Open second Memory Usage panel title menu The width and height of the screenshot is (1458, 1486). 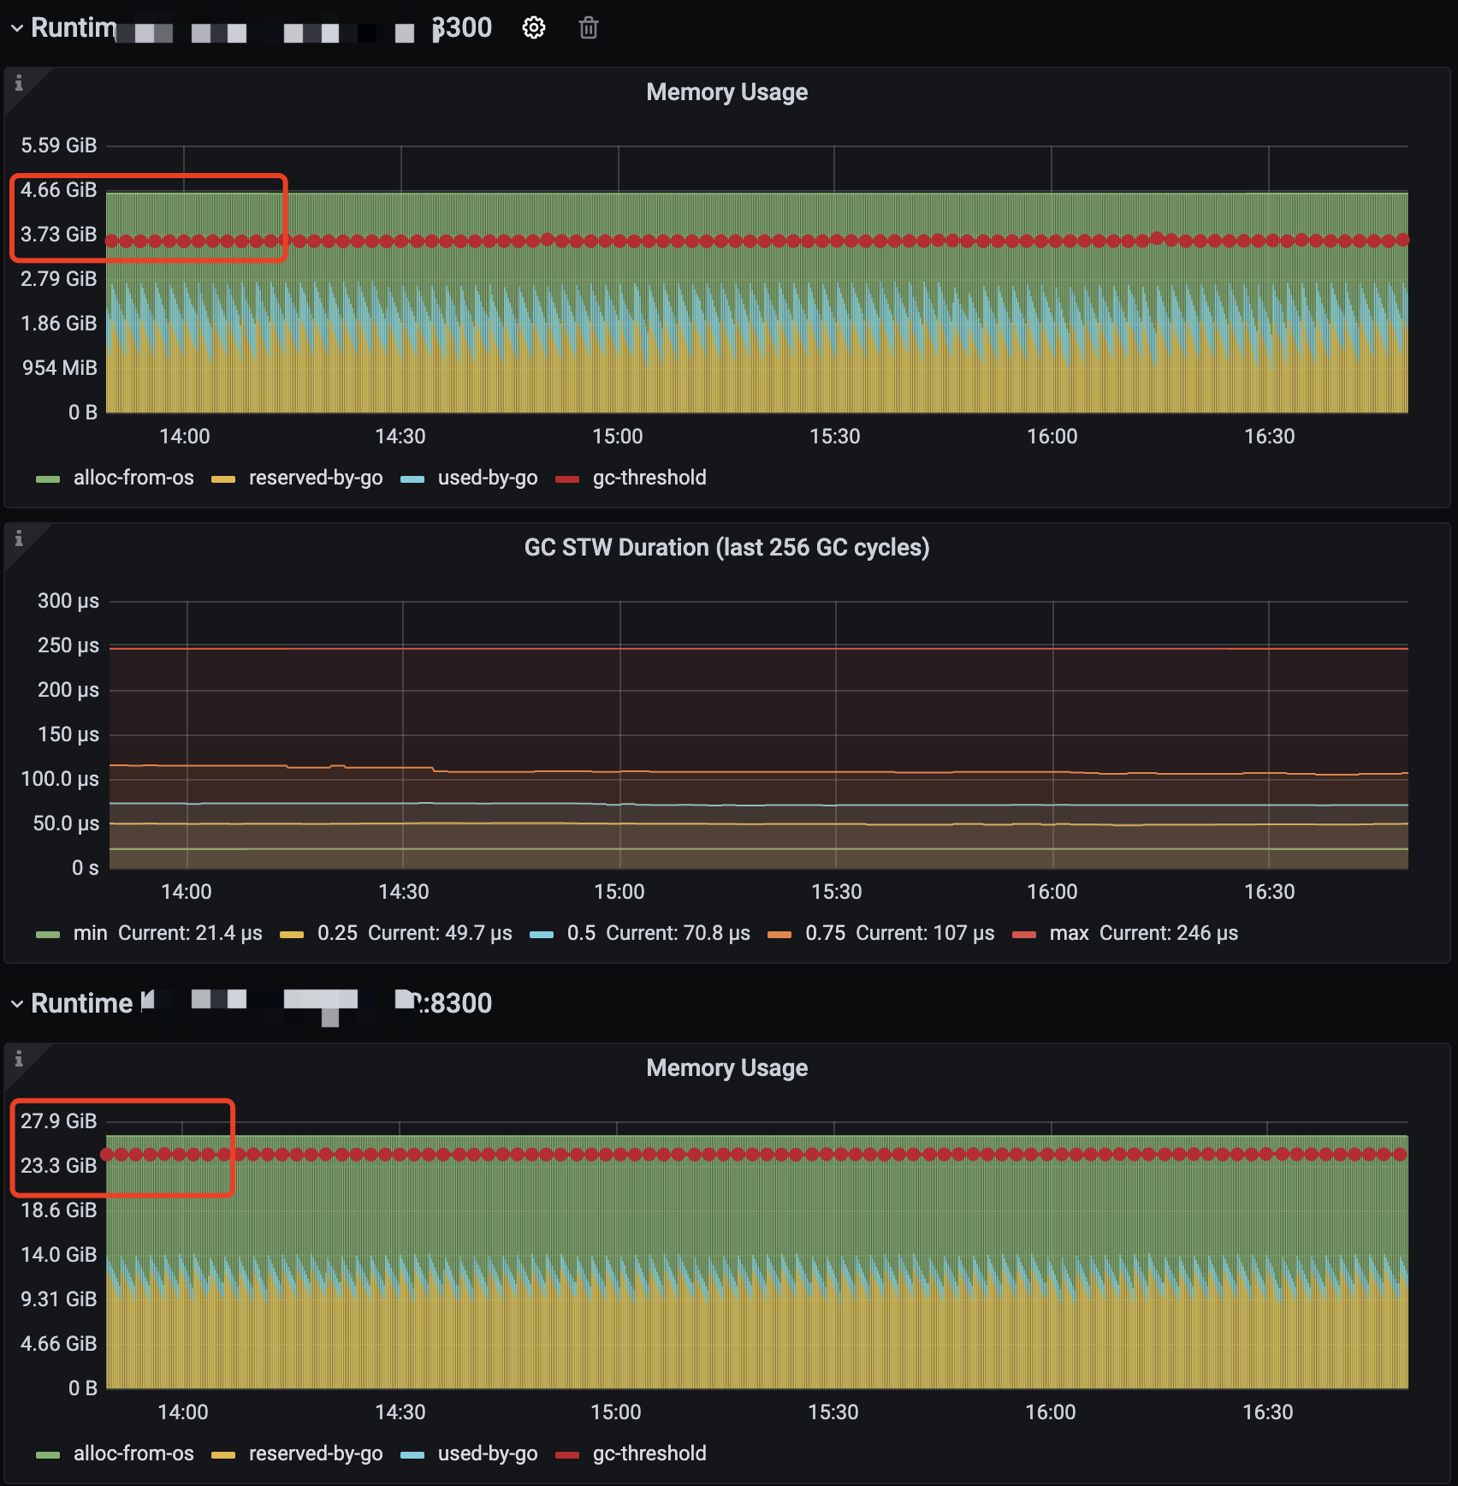pos(726,1068)
